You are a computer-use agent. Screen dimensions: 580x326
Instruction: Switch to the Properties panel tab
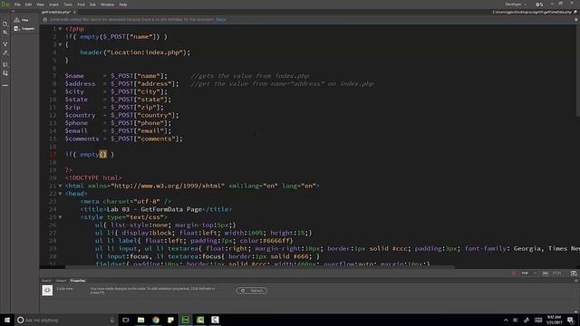point(78,281)
